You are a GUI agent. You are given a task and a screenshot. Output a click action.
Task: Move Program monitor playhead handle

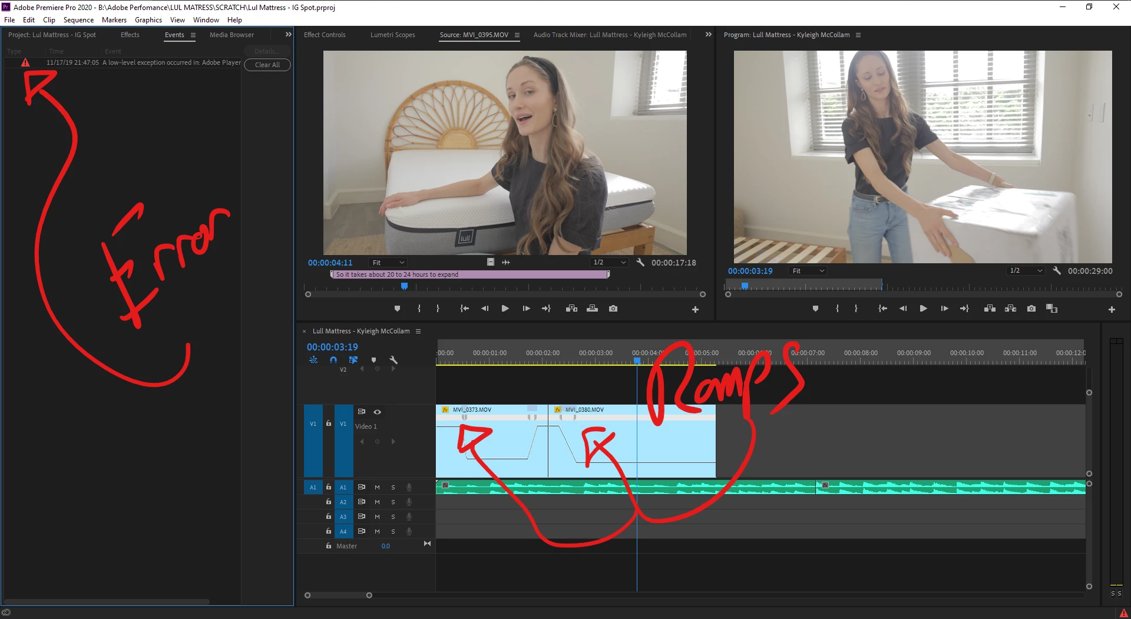point(745,286)
